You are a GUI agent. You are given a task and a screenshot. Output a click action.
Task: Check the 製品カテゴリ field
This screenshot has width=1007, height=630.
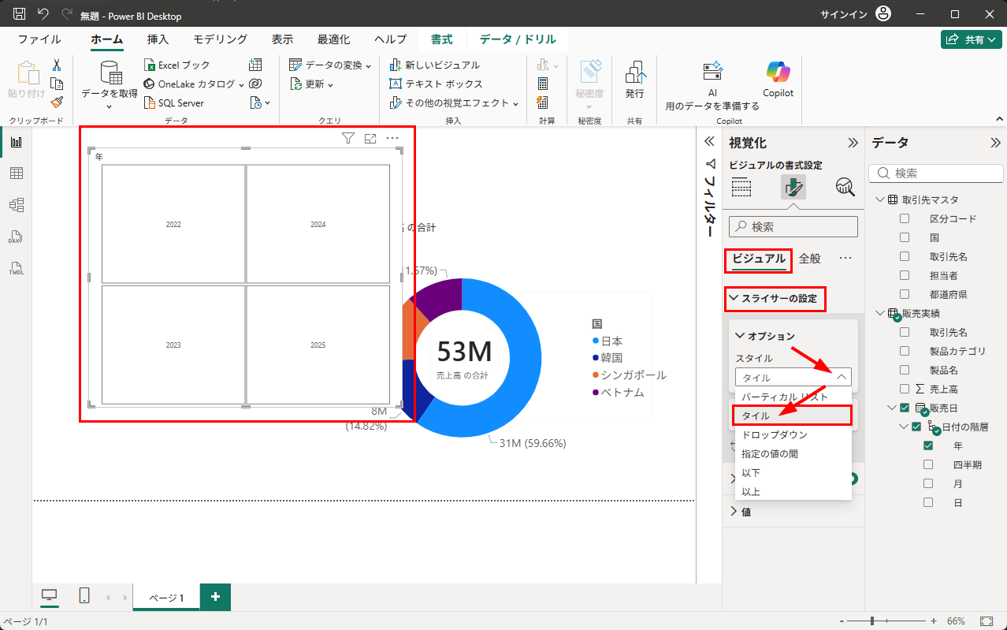tap(905, 351)
